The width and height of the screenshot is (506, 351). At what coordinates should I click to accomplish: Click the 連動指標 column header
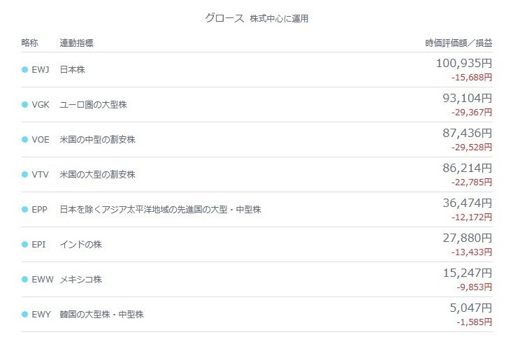[77, 43]
